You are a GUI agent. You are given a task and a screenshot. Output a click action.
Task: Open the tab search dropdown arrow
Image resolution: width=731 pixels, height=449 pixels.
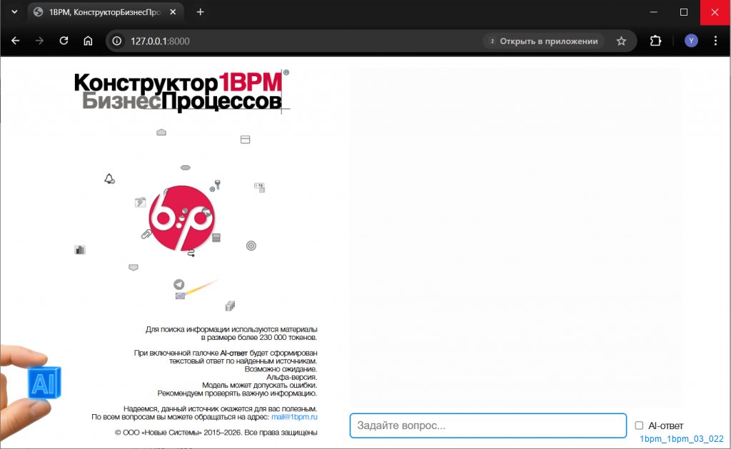(x=14, y=12)
